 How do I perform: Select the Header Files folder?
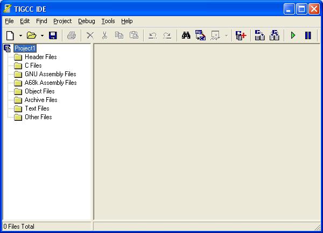[41, 57]
